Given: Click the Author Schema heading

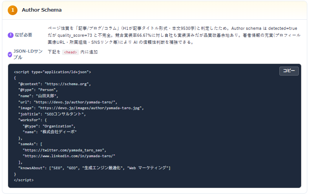Looking at the screenshot, I should point(42,10).
